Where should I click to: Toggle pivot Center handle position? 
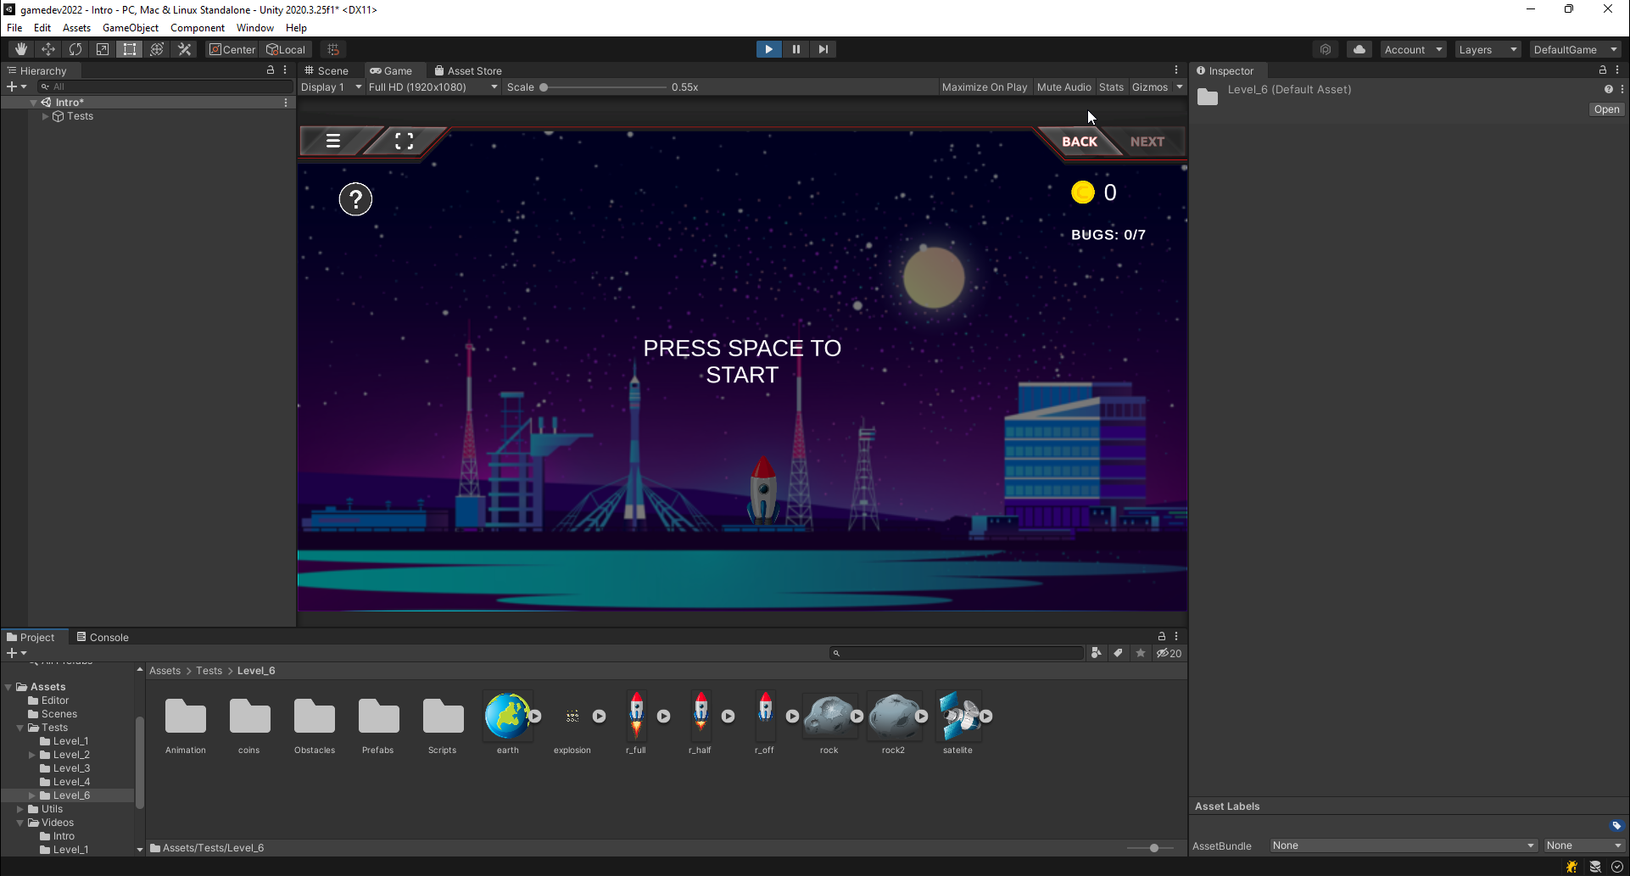(x=232, y=49)
